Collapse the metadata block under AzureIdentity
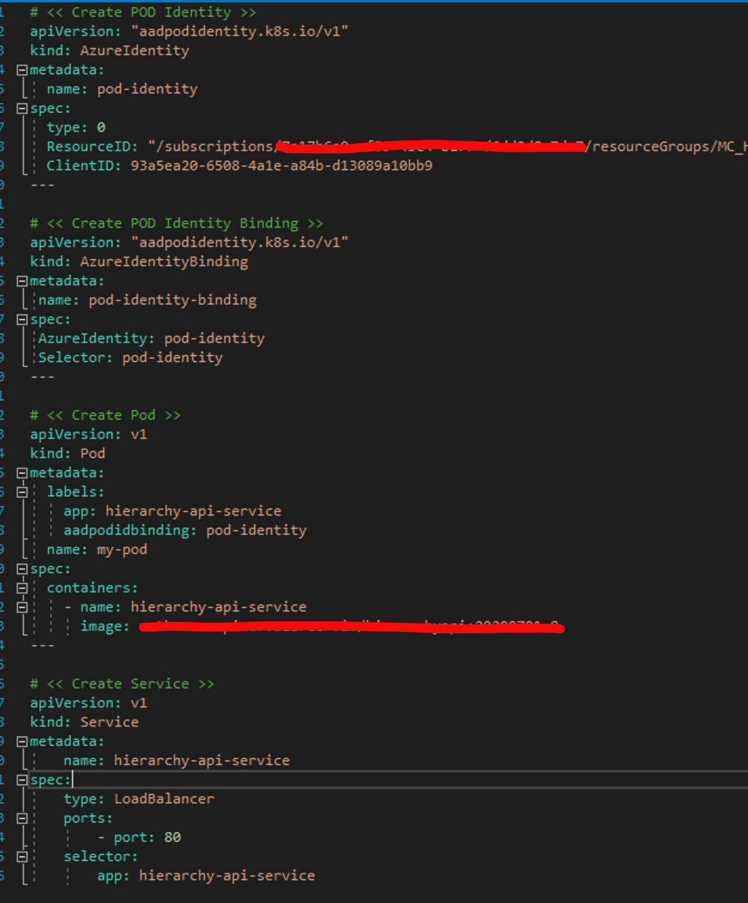Viewport: 748px width, 903px height. click(x=22, y=70)
